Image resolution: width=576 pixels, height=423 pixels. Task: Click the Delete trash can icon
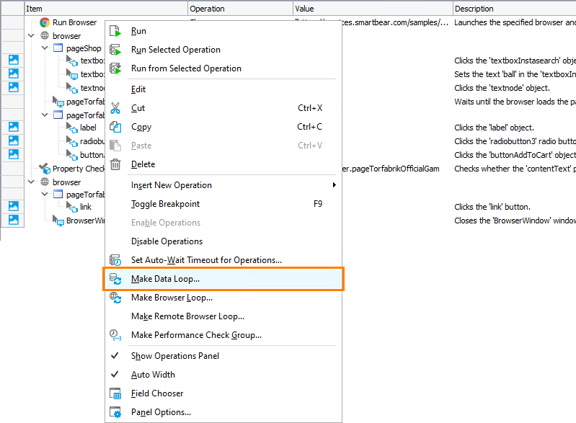click(x=115, y=164)
